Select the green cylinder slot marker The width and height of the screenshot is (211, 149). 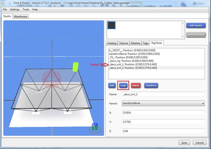tap(75, 67)
